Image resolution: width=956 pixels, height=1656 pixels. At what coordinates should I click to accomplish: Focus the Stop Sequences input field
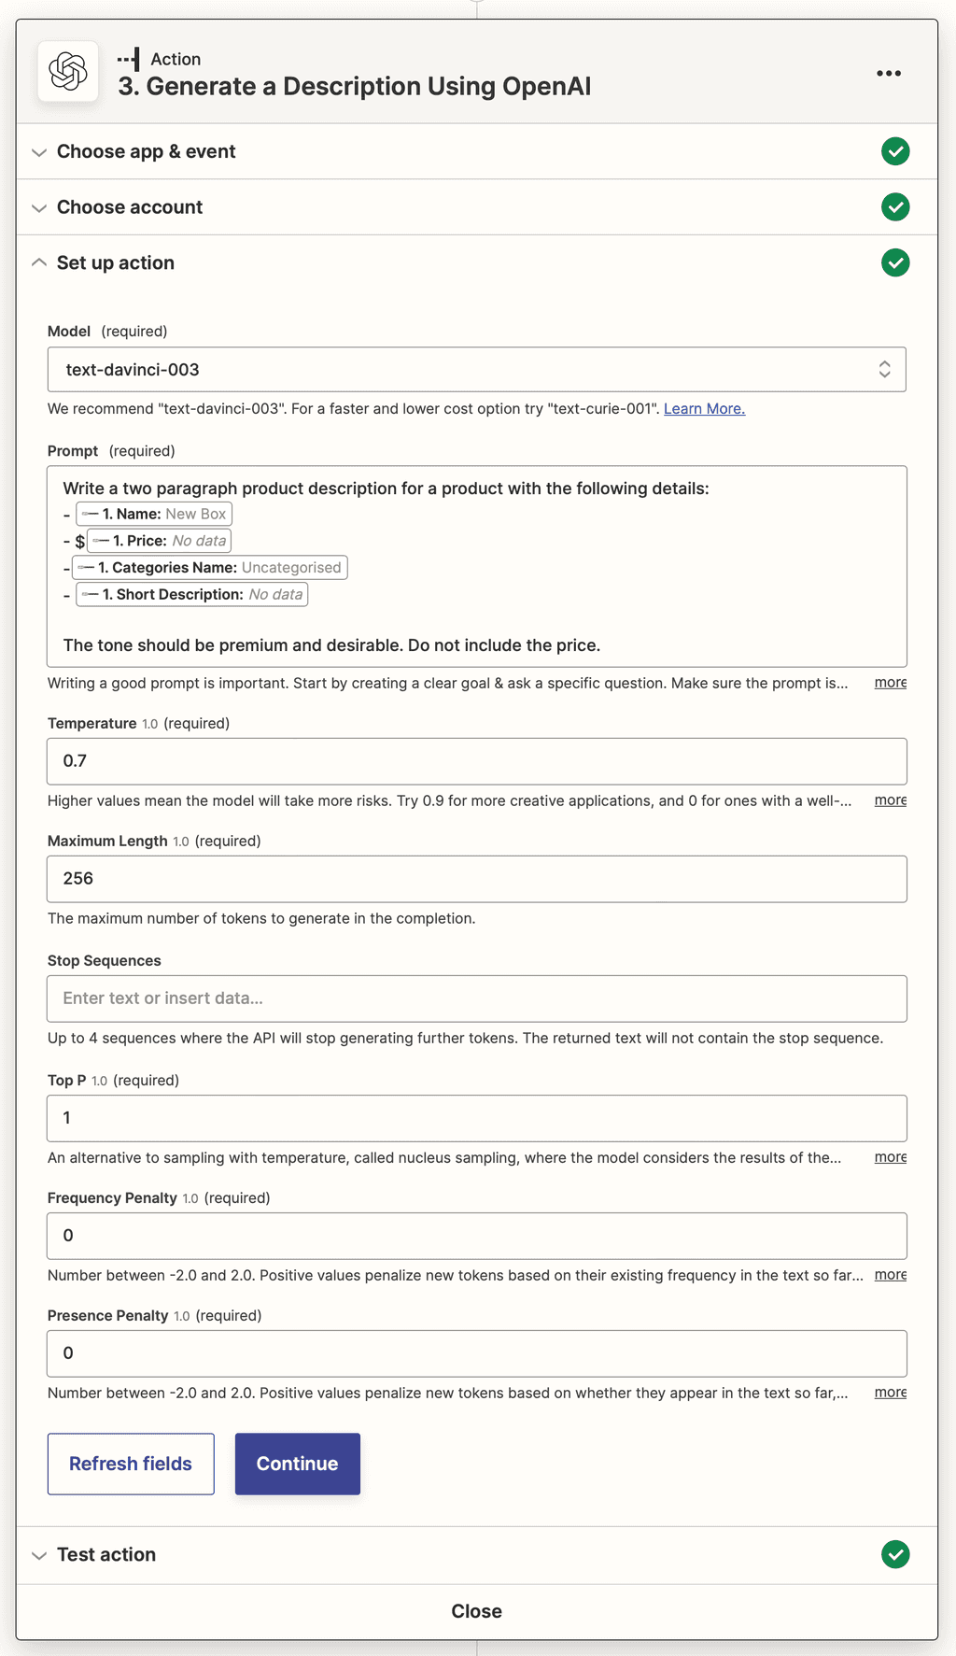477,998
